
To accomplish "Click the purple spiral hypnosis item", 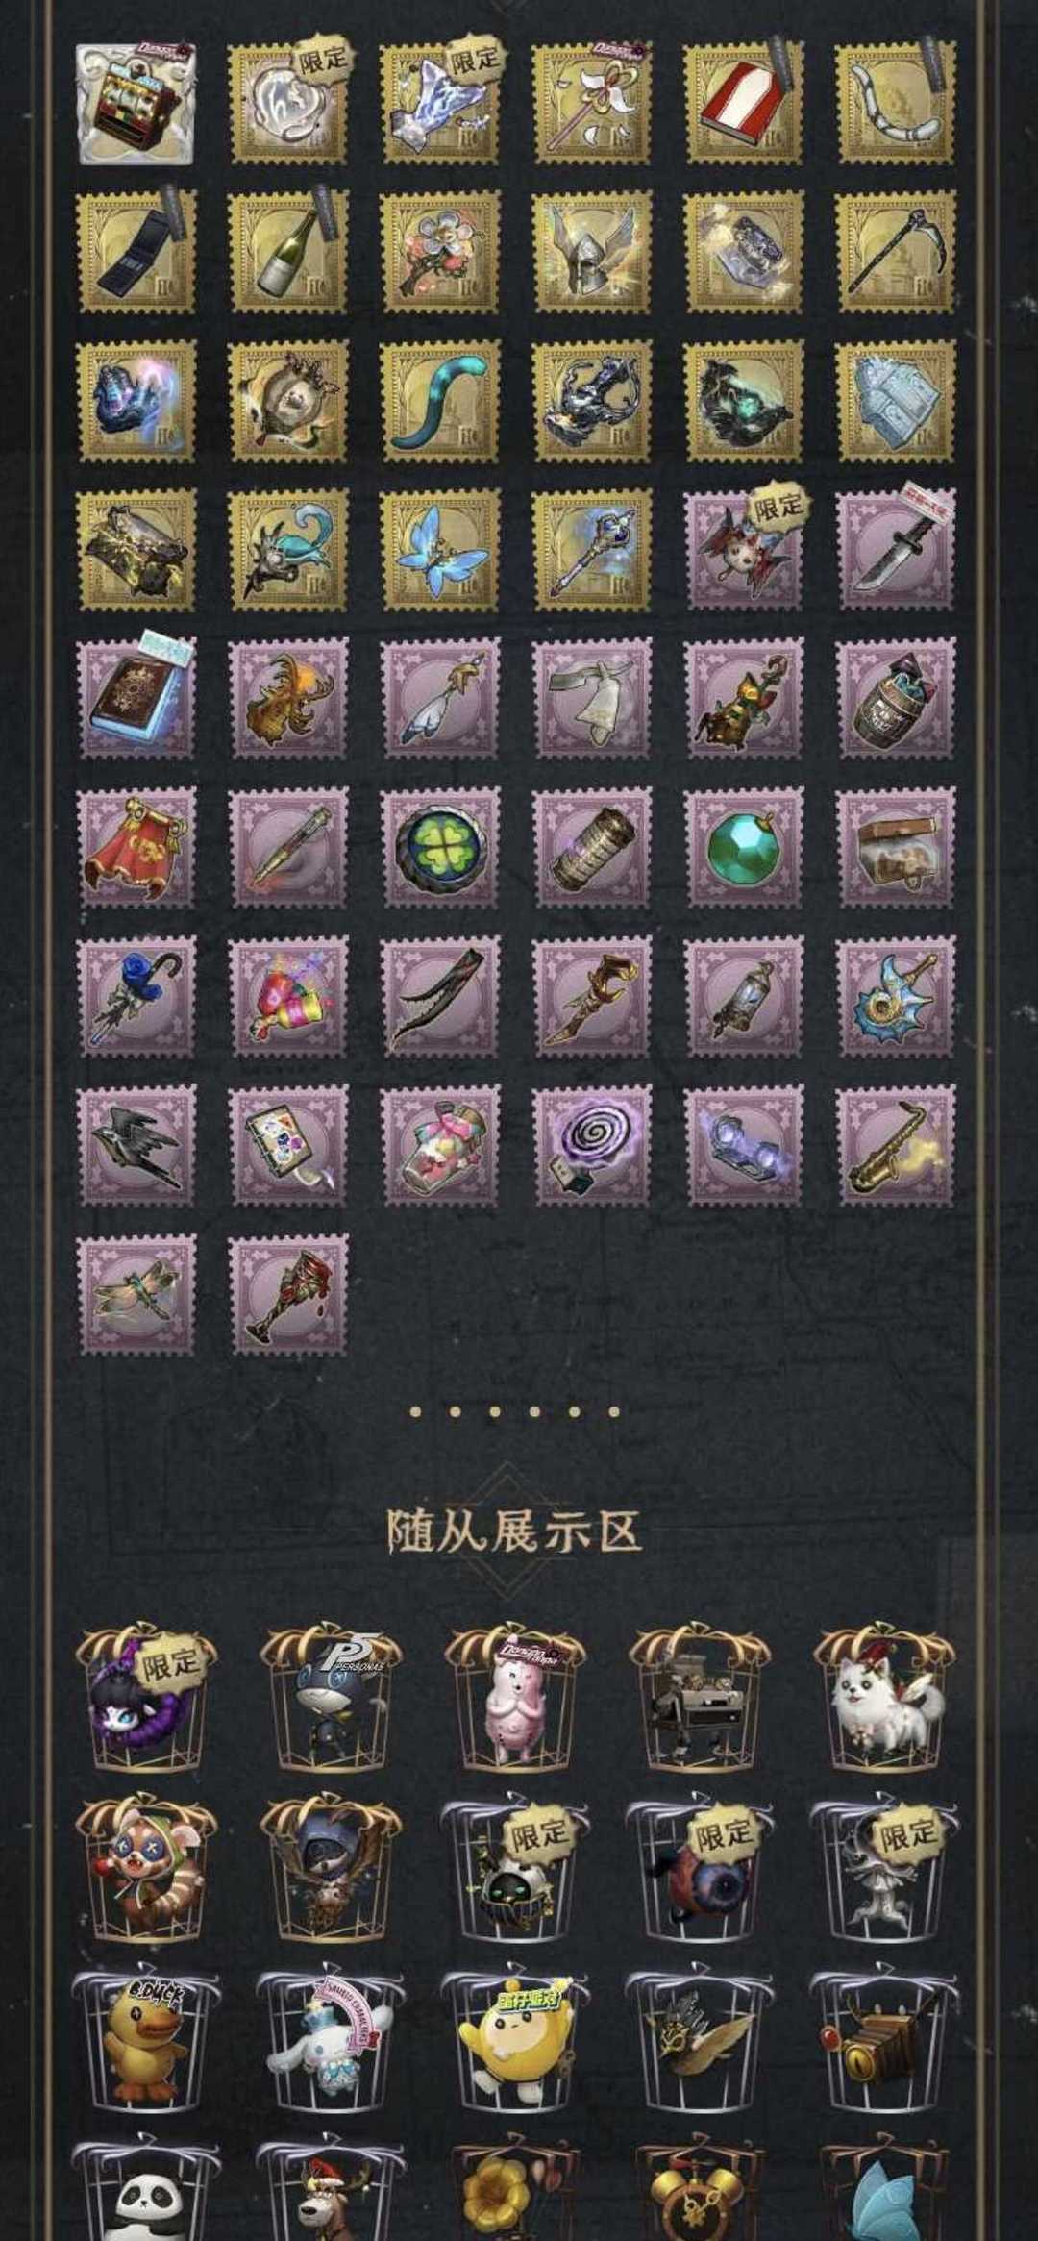I will pos(592,1146).
